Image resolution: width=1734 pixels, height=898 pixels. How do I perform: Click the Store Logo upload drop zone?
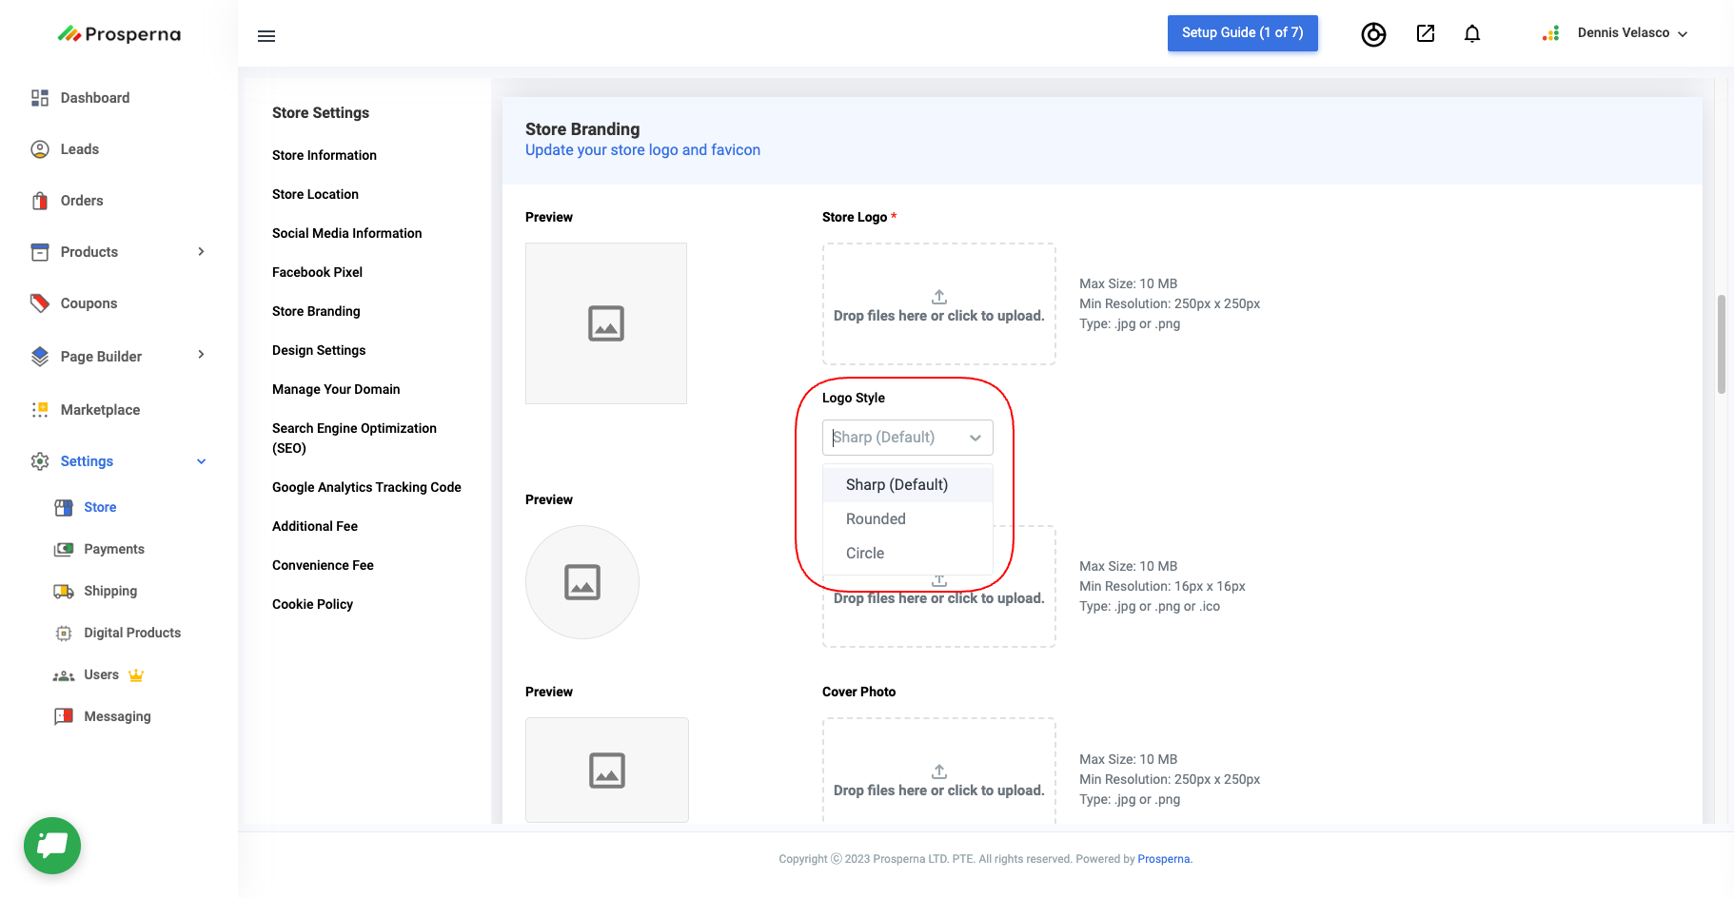(x=938, y=304)
